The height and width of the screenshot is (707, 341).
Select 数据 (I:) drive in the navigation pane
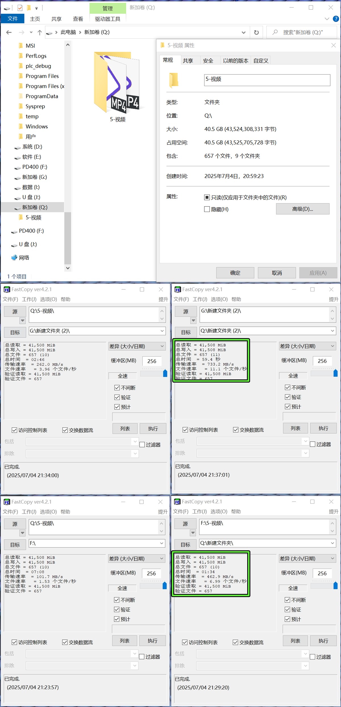tap(31, 187)
